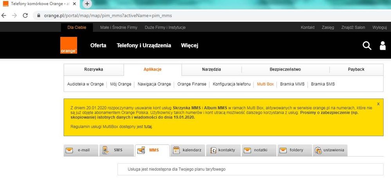Image resolution: width=391 pixels, height=178 pixels.
Task: Select the MMS tab
Action: coord(152,150)
